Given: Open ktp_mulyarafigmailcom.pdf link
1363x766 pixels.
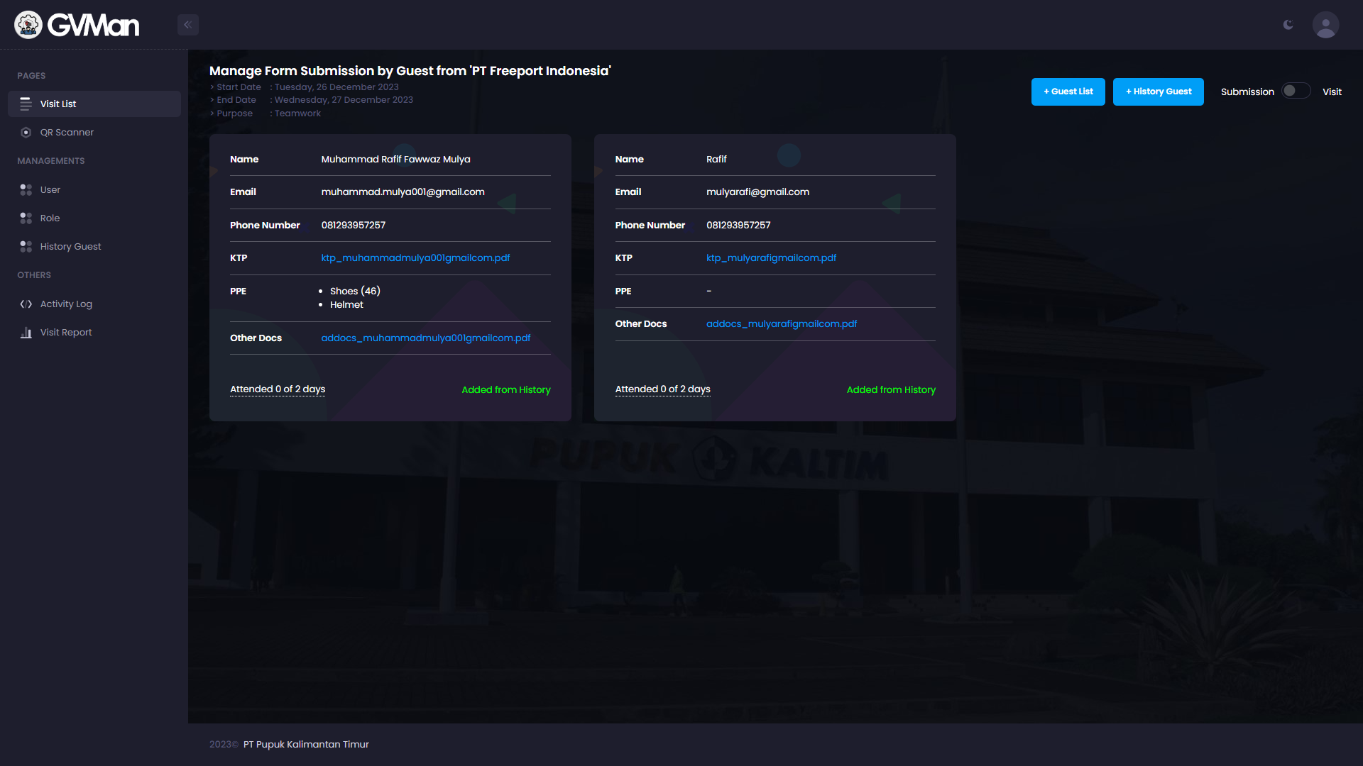Looking at the screenshot, I should pyautogui.click(x=771, y=257).
